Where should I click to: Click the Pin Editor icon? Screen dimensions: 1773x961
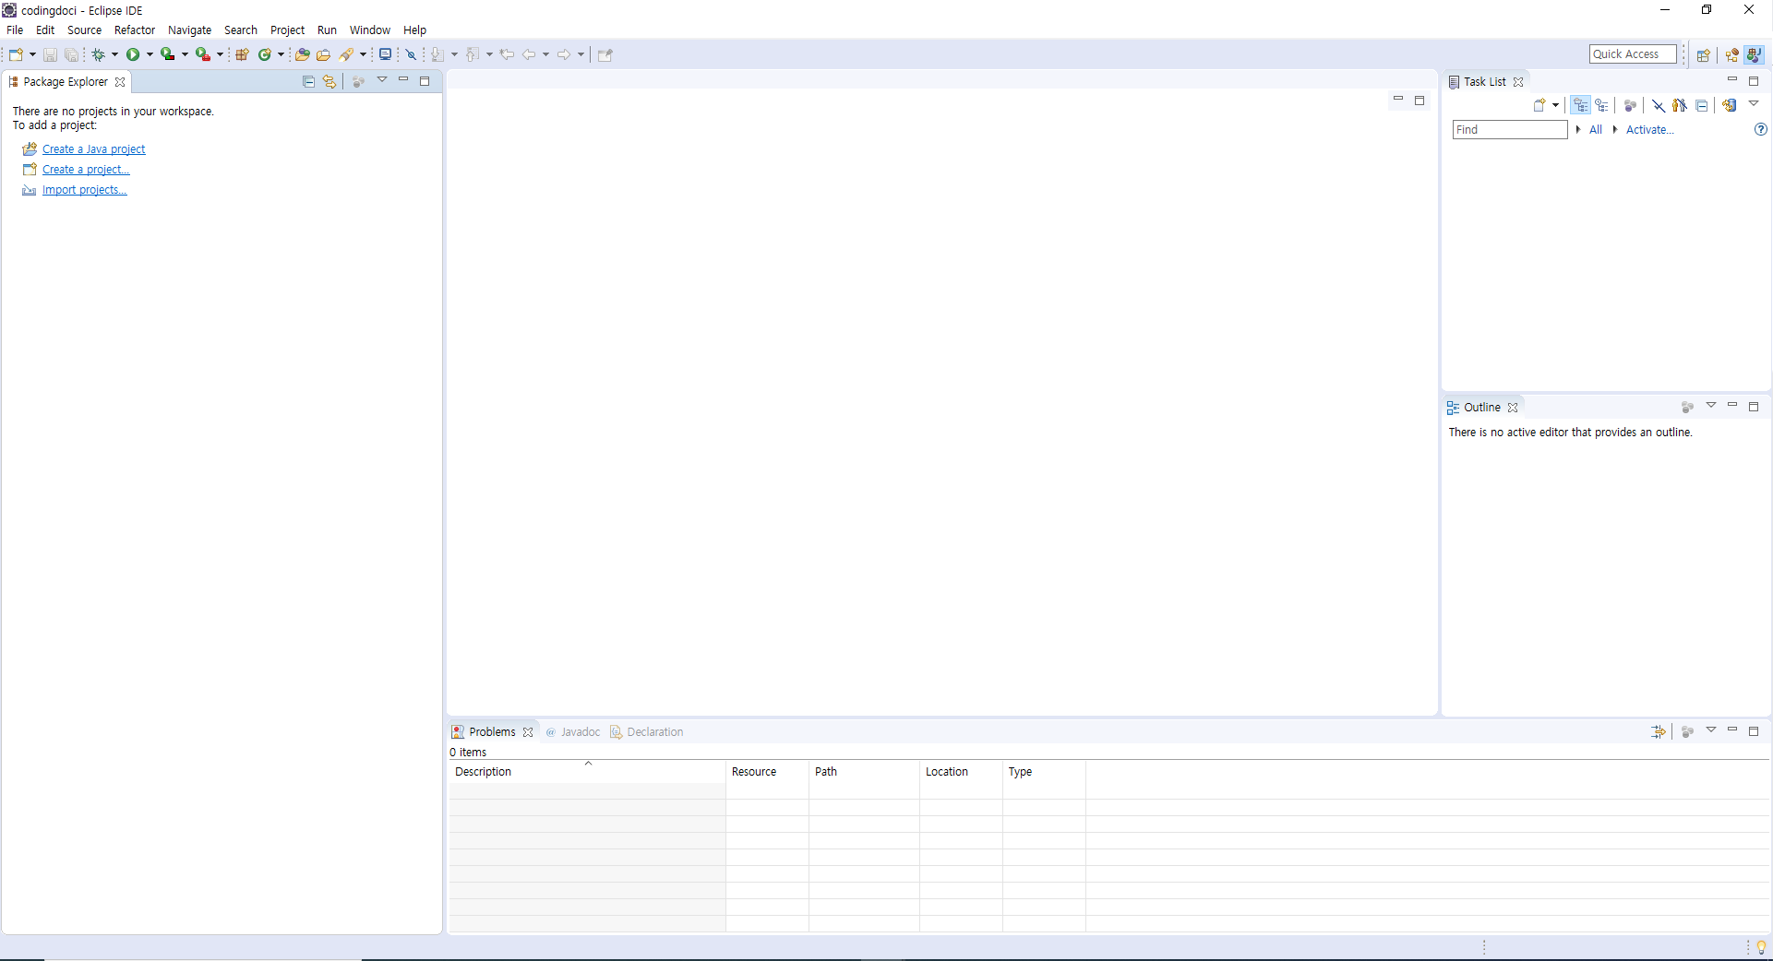tap(605, 54)
